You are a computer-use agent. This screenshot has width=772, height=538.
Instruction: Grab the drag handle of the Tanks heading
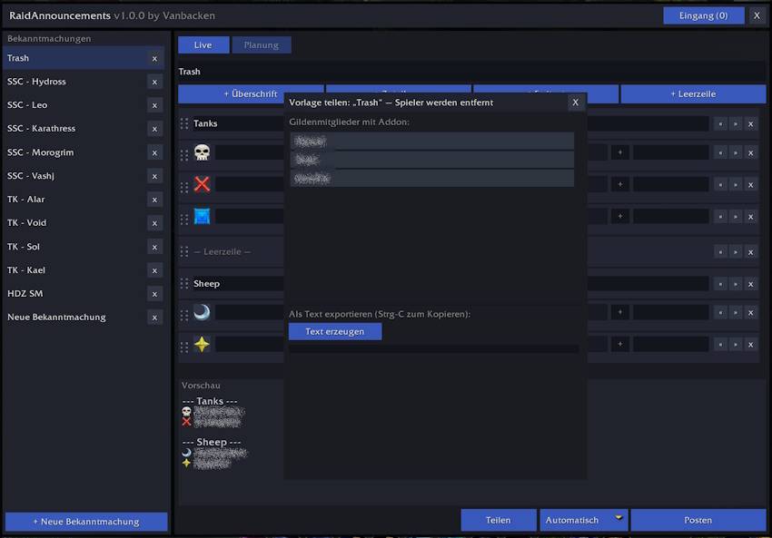tap(184, 123)
